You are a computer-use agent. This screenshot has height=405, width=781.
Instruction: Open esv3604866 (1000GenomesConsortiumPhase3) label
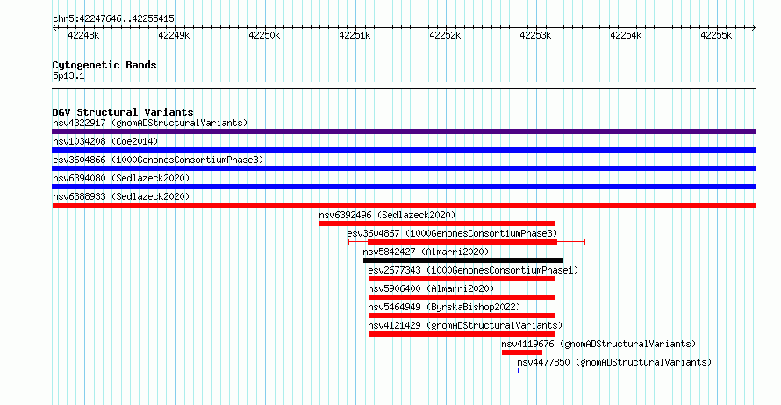point(158,160)
